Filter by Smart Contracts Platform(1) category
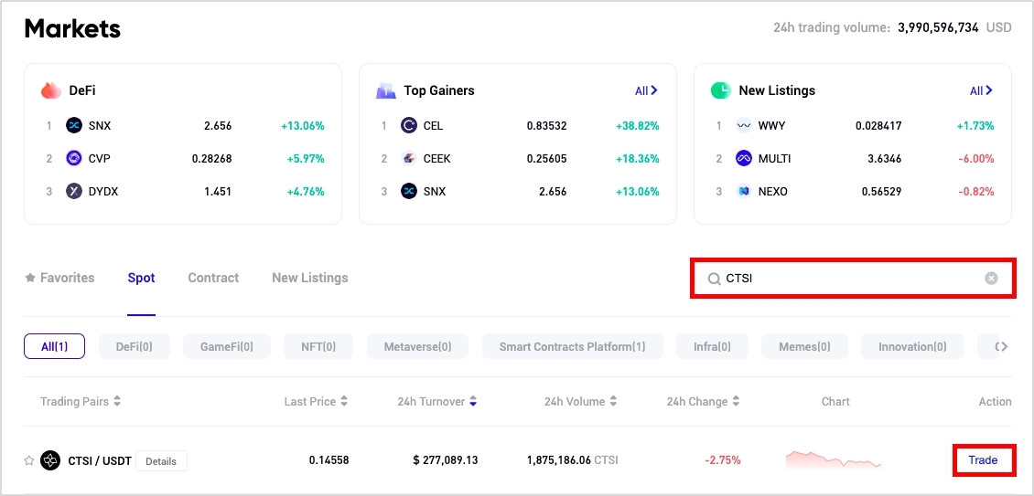The width and height of the screenshot is (1034, 496). (x=572, y=346)
